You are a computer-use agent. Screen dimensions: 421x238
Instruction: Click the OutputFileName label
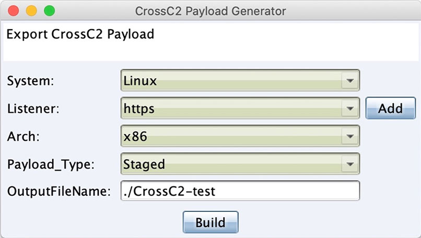(x=59, y=192)
